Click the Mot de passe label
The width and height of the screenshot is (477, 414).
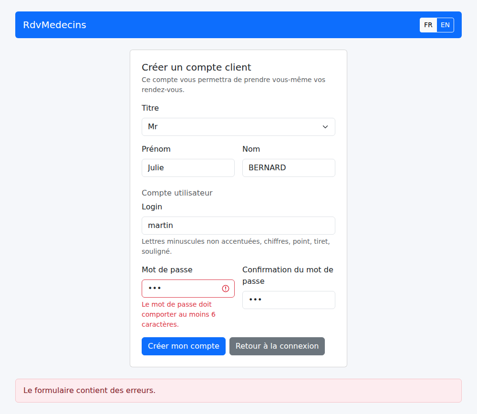[167, 270]
